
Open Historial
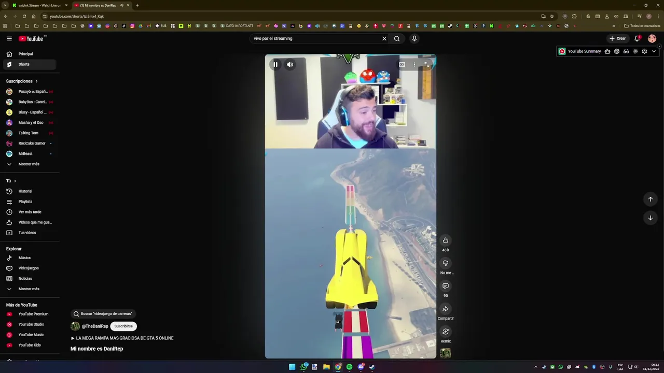click(x=29, y=191)
